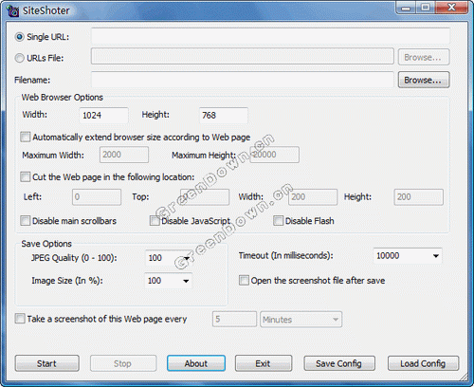The width and height of the screenshot is (474, 387).
Task: Click the Left cut location field
Action: pyautogui.click(x=97, y=197)
